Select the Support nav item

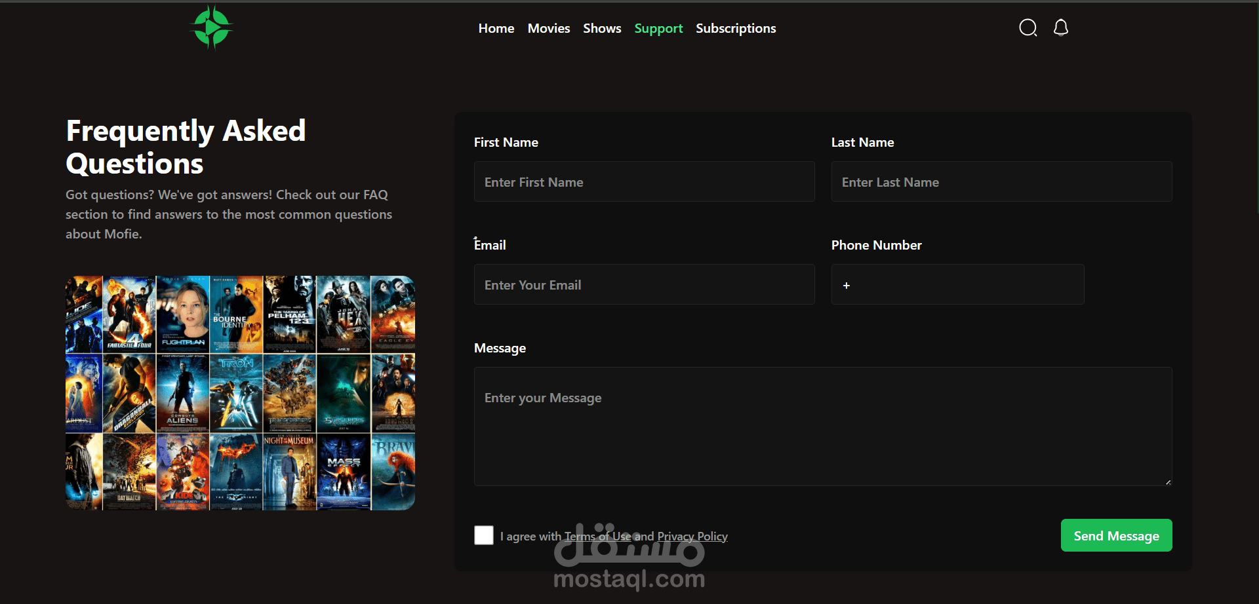click(x=658, y=28)
